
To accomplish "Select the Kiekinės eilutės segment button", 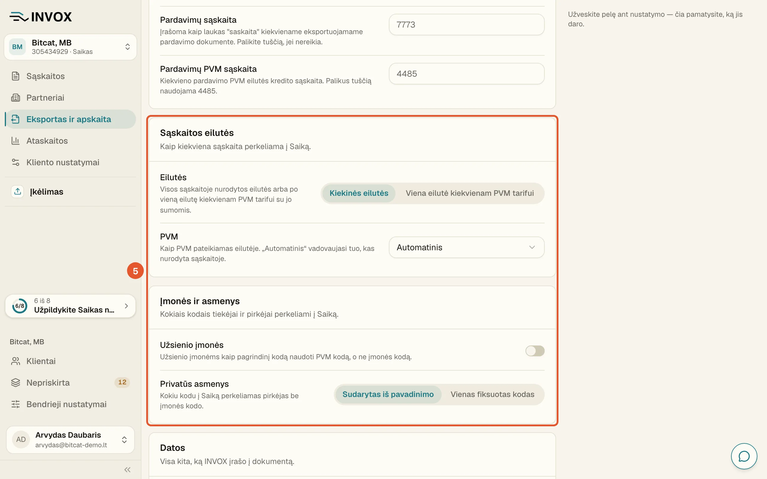I will tap(359, 193).
